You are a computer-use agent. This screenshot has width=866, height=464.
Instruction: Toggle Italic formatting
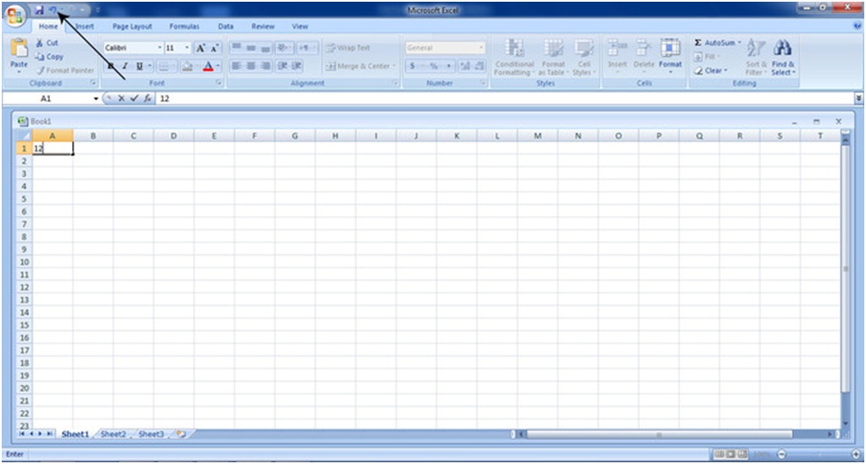point(125,66)
